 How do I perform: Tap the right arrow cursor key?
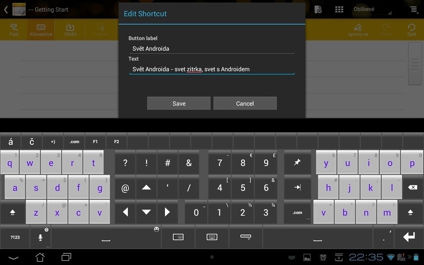pyautogui.click(x=168, y=212)
